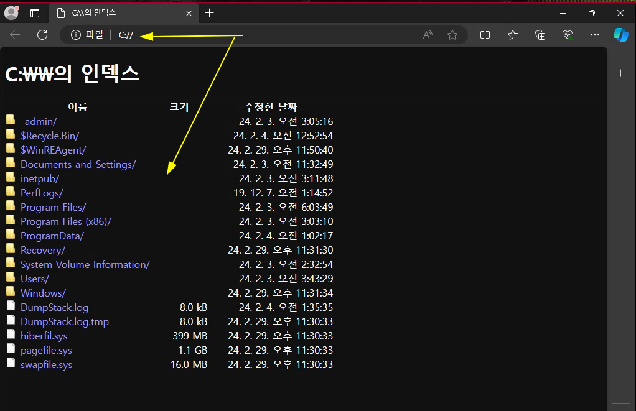Open the DumpStack.log.tmp file link
This screenshot has height=411, width=636.
pyautogui.click(x=65, y=322)
